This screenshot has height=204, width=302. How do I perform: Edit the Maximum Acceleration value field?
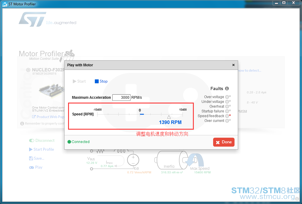tap(121, 98)
